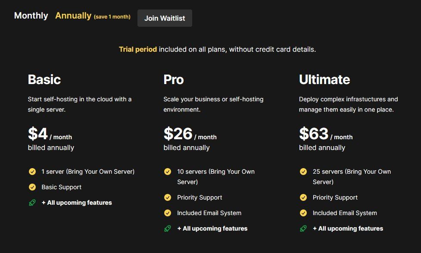The width and height of the screenshot is (421, 253).
Task: Click Ultimate plan Priority Support checkmark
Action: [x=303, y=198]
